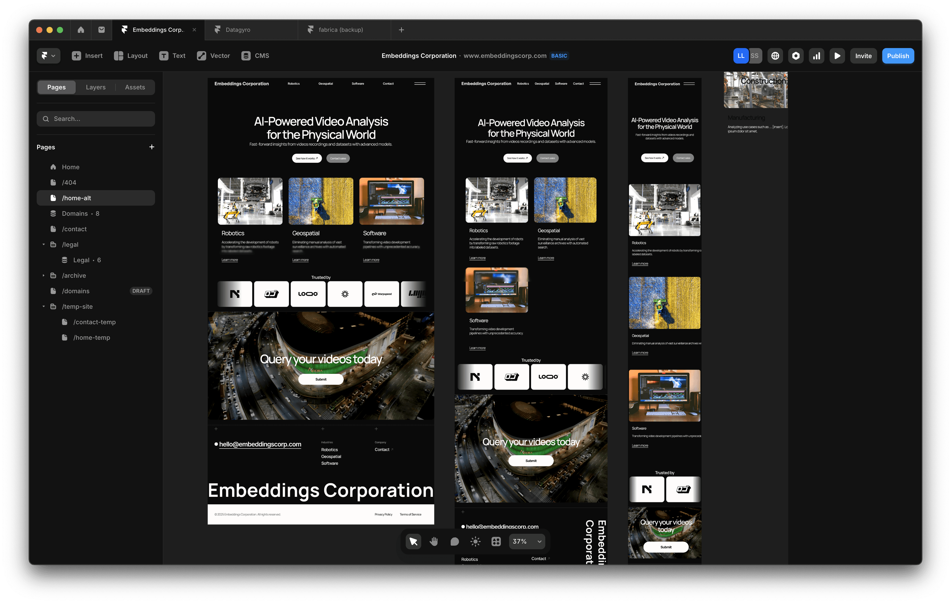Expand the /archive folder
The image size is (951, 603).
tap(43, 276)
